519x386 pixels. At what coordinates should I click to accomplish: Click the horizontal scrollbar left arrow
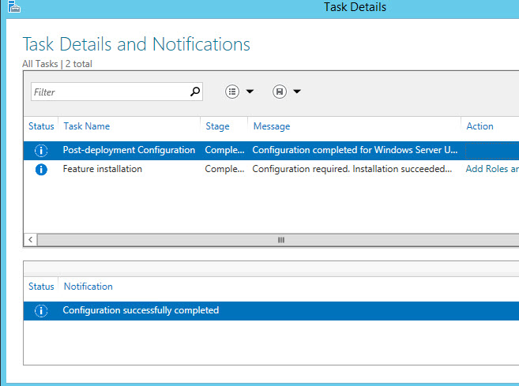31,240
